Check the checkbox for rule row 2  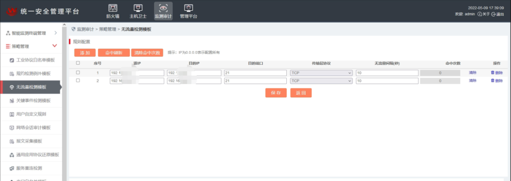click(78, 80)
